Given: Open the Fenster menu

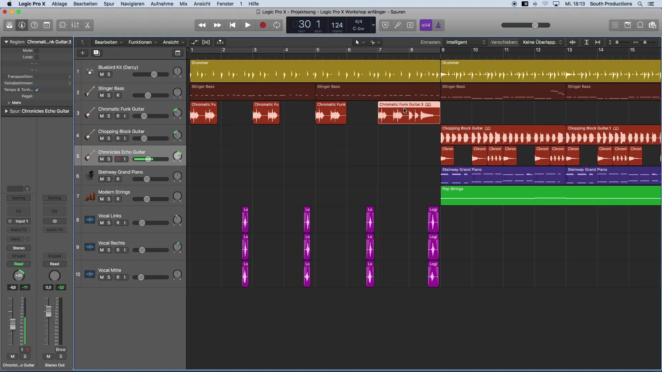Looking at the screenshot, I should click(x=225, y=4).
